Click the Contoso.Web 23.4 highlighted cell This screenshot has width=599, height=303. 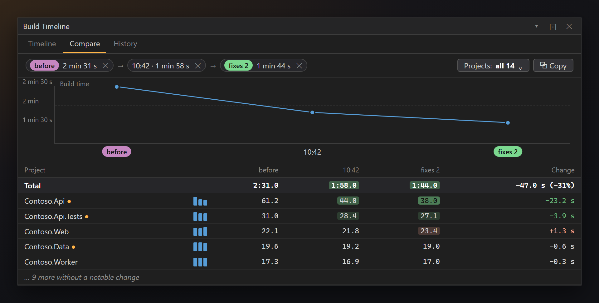pyautogui.click(x=429, y=231)
